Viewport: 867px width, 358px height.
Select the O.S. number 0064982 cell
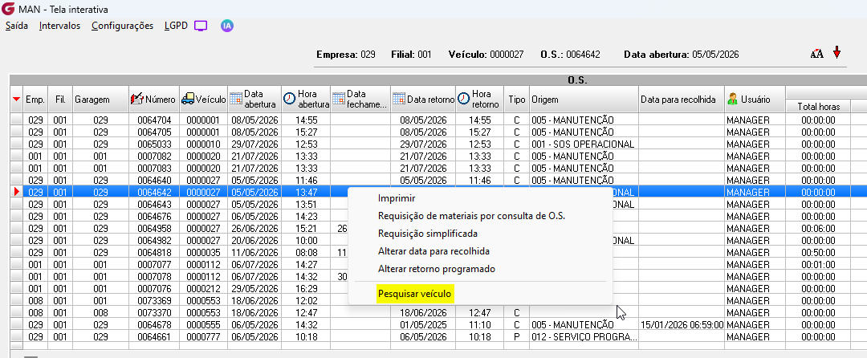pyautogui.click(x=156, y=241)
